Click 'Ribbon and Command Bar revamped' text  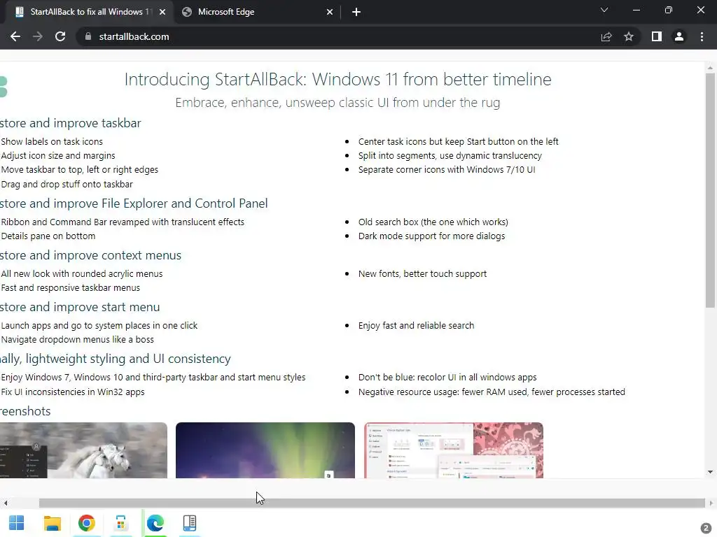coord(123,222)
